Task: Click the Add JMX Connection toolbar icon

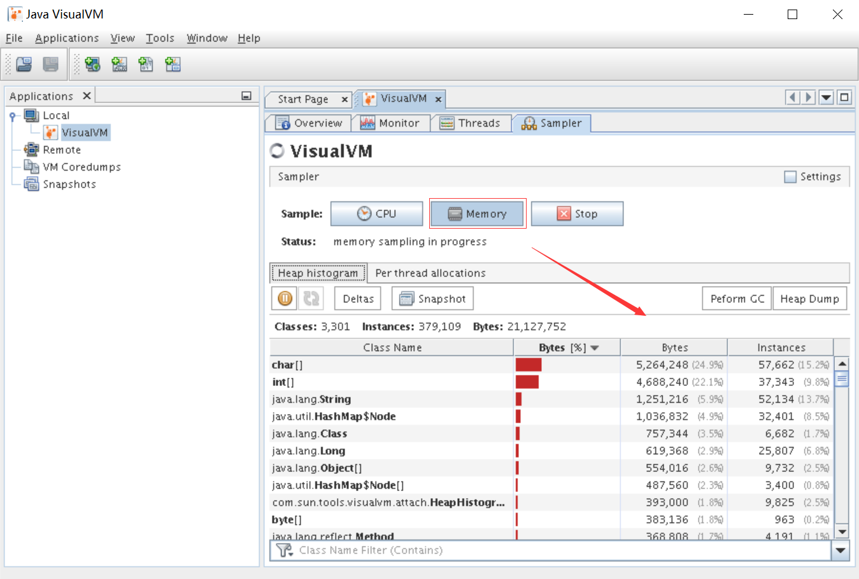Action: [119, 64]
